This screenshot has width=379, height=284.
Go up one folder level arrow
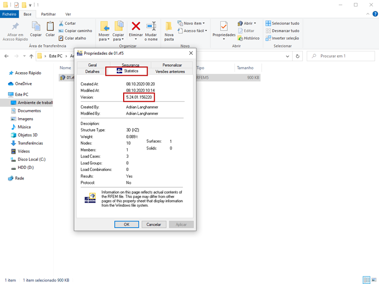point(31,56)
